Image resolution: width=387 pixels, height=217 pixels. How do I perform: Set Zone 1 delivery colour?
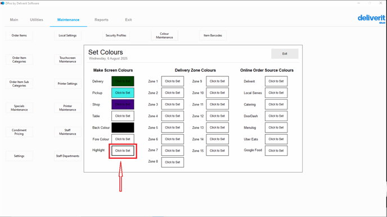(173, 81)
